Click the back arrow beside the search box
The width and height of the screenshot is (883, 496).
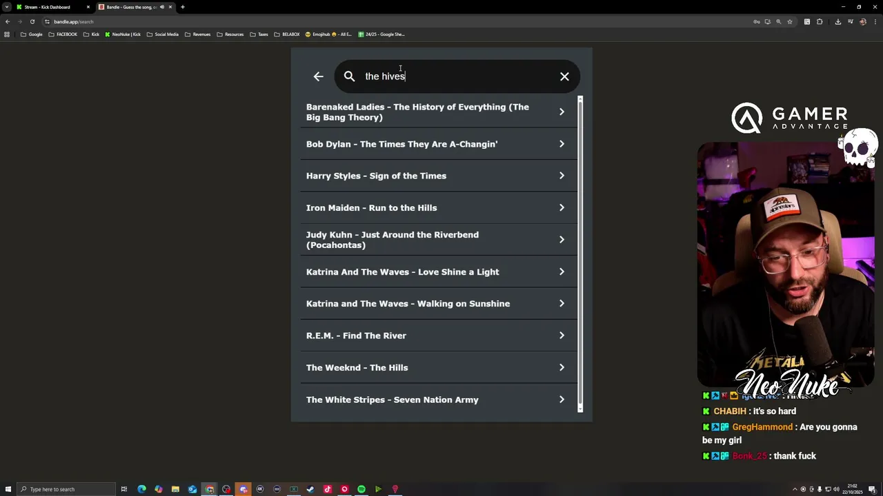[x=318, y=76]
